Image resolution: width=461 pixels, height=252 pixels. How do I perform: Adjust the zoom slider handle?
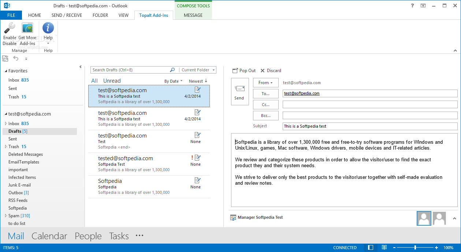(x=415, y=248)
